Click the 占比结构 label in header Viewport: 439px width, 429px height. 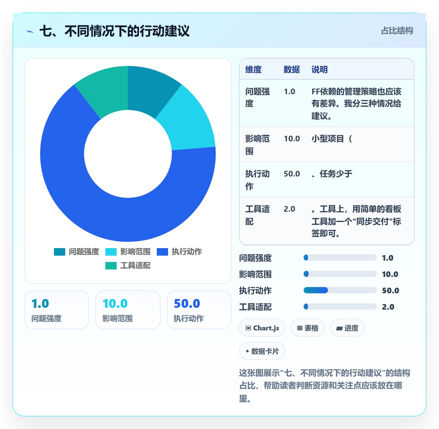pos(397,31)
